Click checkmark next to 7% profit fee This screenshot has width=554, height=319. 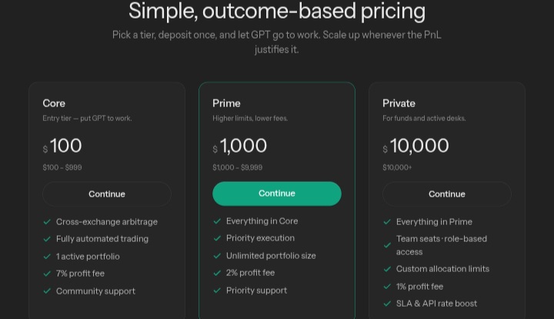tap(47, 274)
